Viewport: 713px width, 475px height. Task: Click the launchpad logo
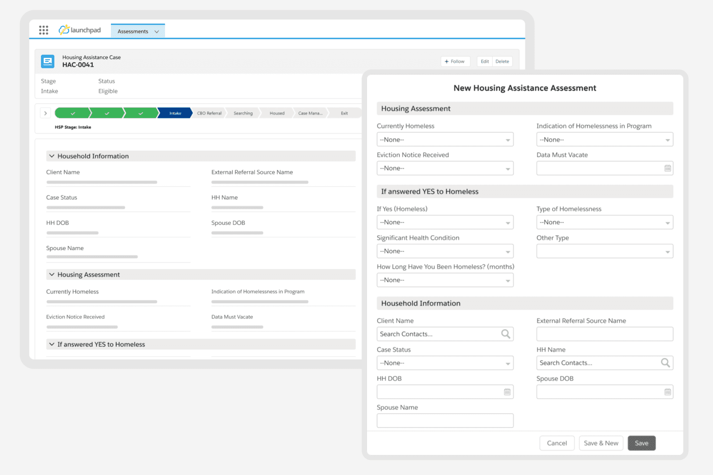80,30
